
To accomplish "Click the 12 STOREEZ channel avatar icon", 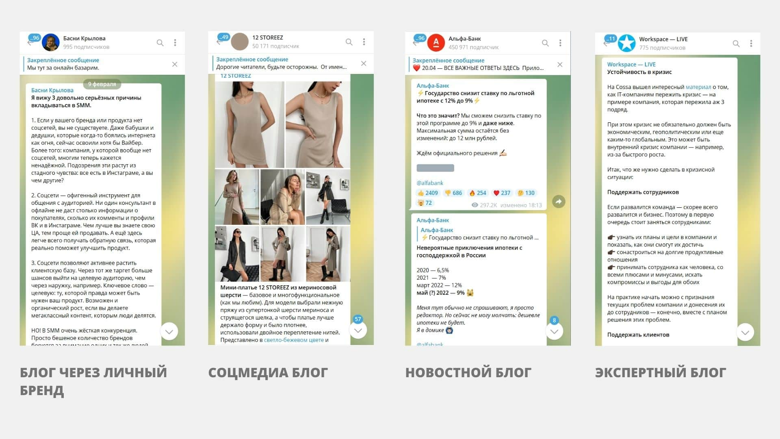I will coord(240,42).
